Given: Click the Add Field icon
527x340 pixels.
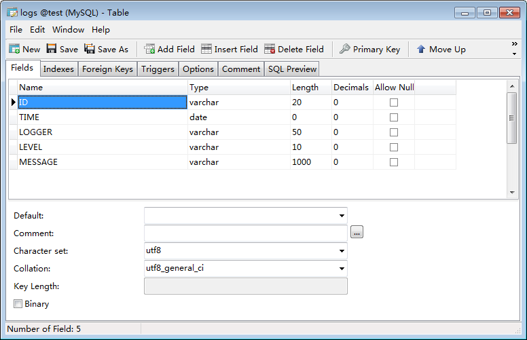Looking at the screenshot, I should click(149, 49).
